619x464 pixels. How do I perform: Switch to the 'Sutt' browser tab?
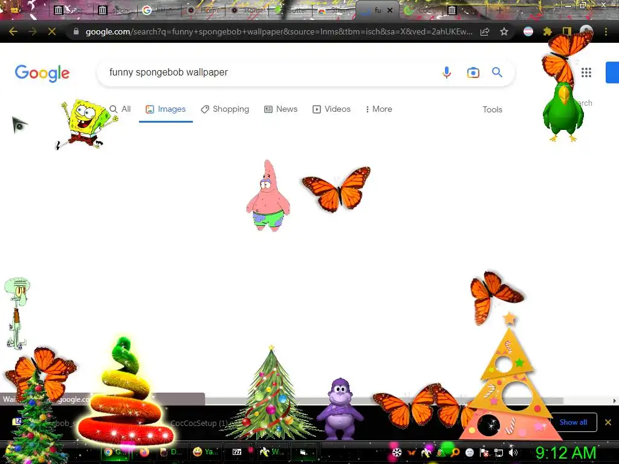click(291, 10)
